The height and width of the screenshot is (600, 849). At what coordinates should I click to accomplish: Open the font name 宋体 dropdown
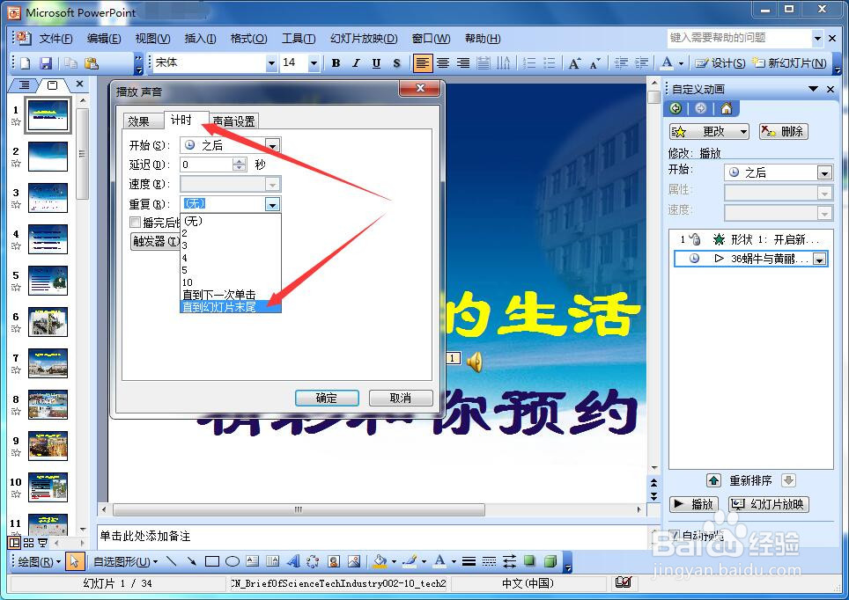[x=272, y=63]
